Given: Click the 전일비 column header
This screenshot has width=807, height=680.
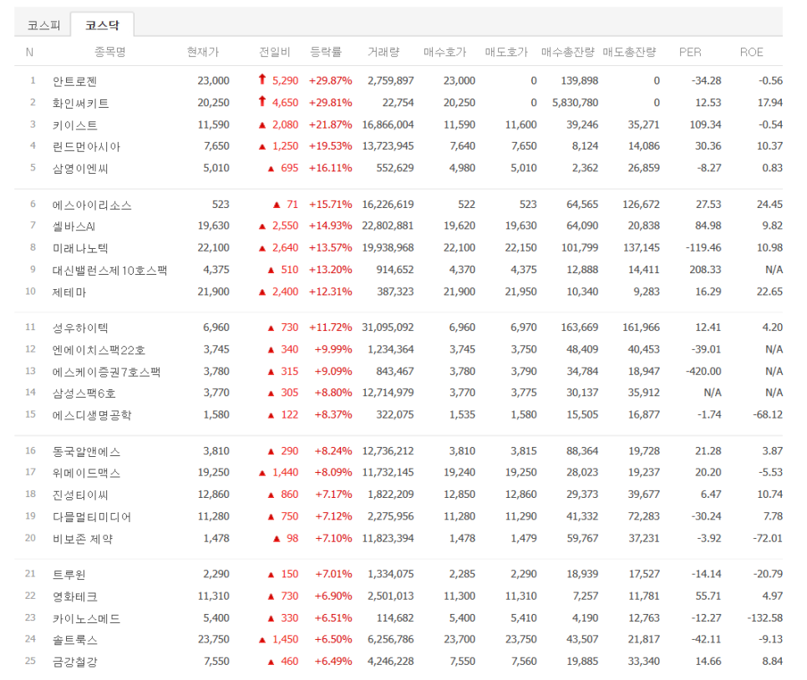Looking at the screenshot, I should 274,52.
